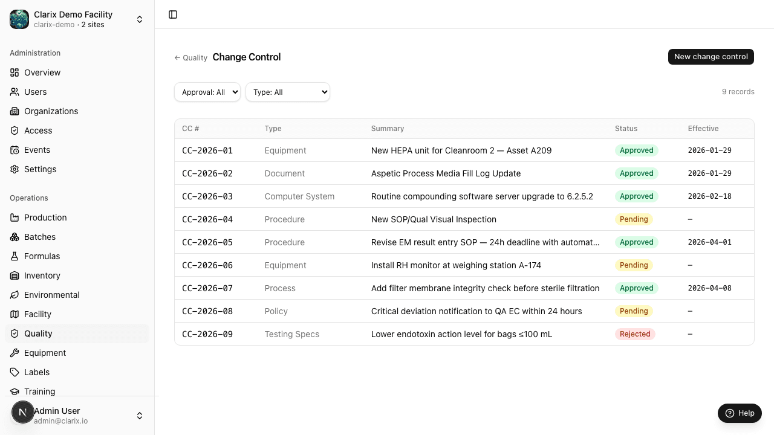Go back to Quality link
774x435 pixels.
[191, 58]
